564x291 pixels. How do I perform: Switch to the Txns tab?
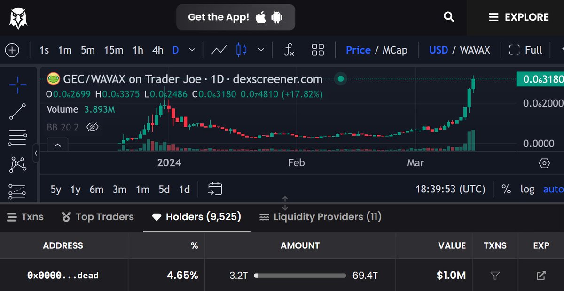[x=25, y=217]
